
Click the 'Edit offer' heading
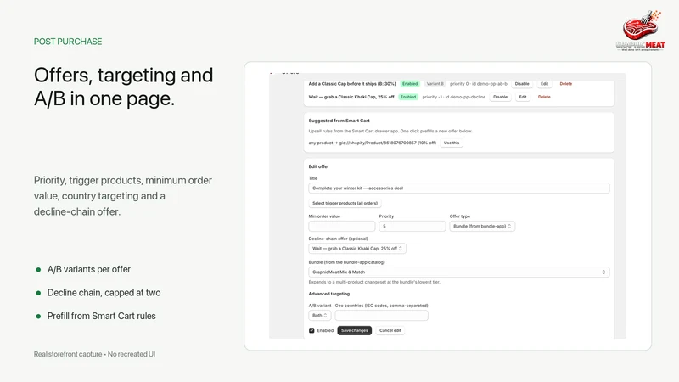319,166
